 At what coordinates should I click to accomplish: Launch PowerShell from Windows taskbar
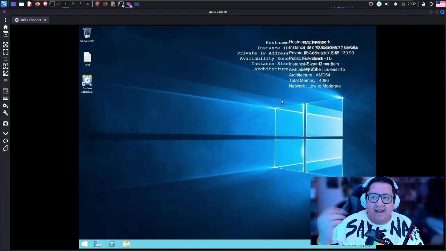(x=112, y=244)
